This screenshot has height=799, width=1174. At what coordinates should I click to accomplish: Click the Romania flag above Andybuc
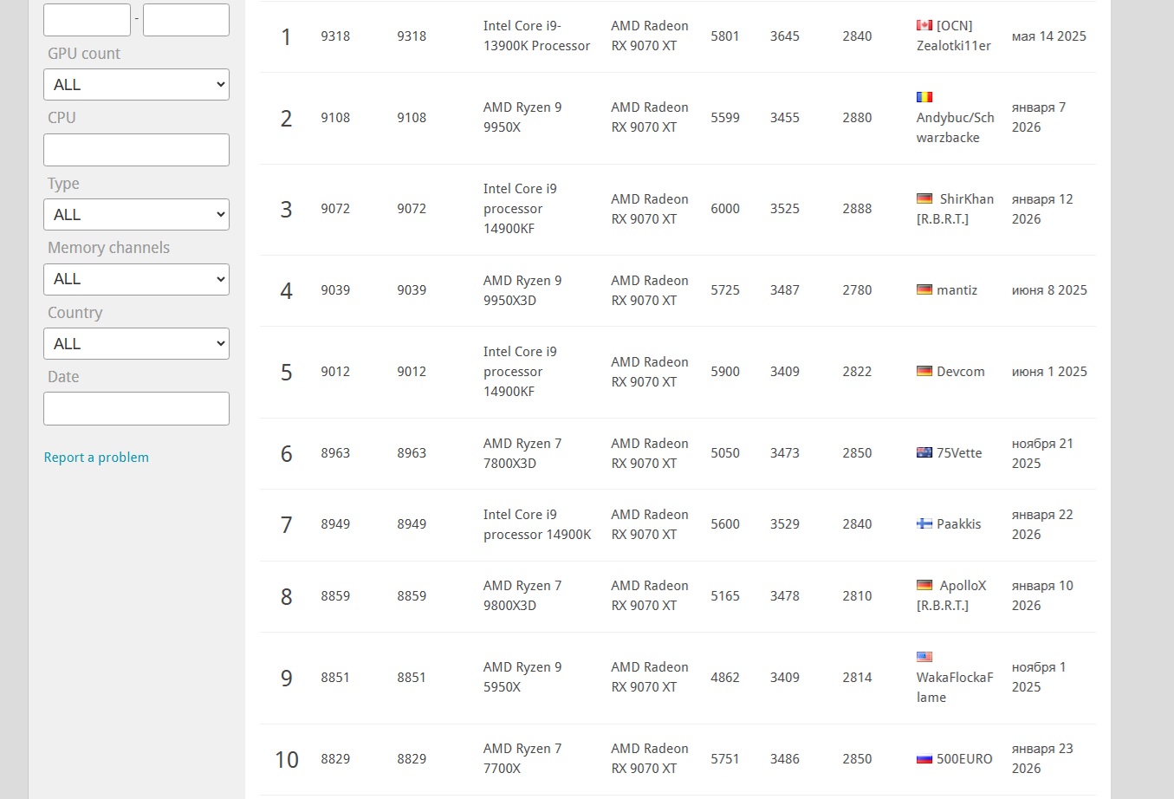924,97
